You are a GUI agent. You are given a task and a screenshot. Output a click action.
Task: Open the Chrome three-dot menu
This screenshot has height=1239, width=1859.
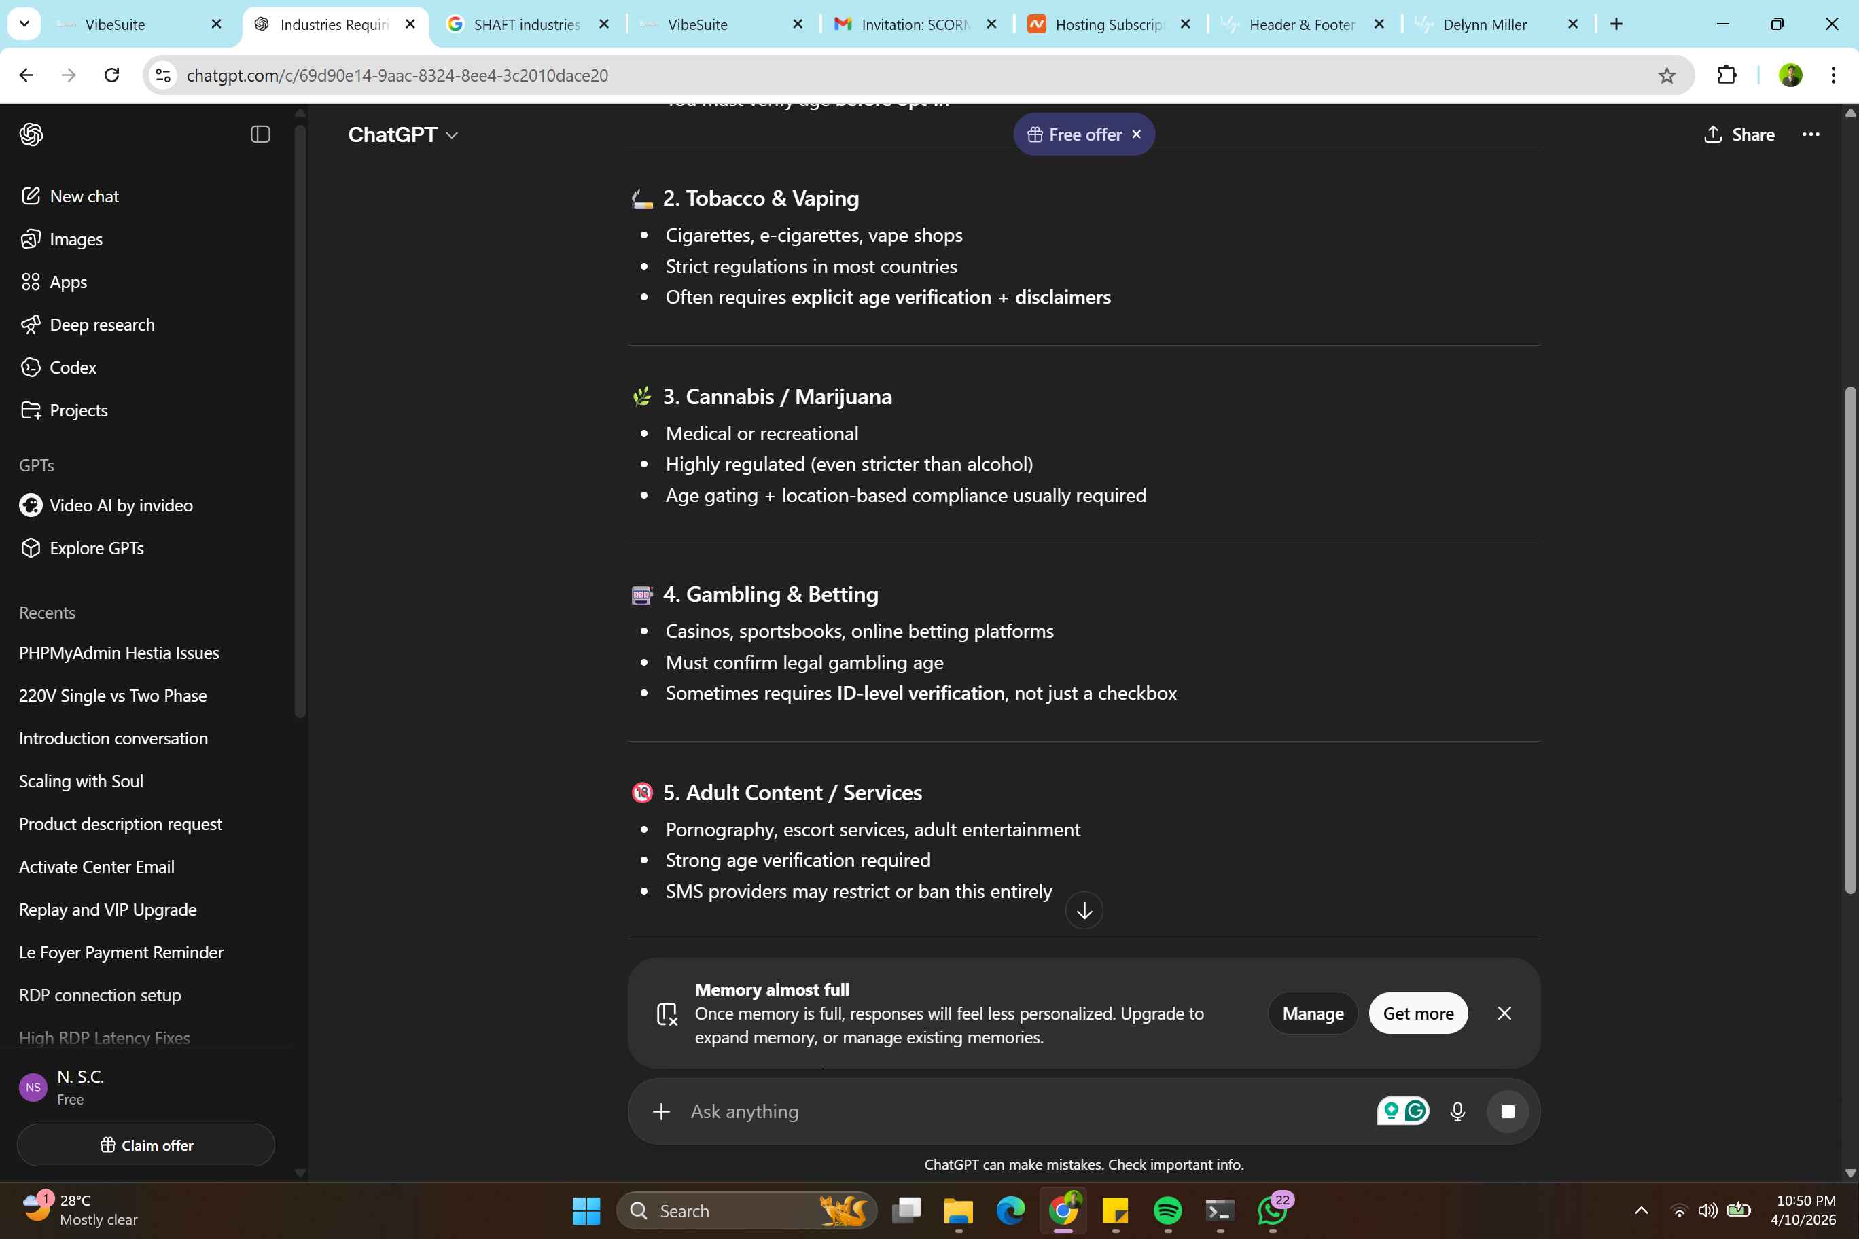[x=1833, y=75]
